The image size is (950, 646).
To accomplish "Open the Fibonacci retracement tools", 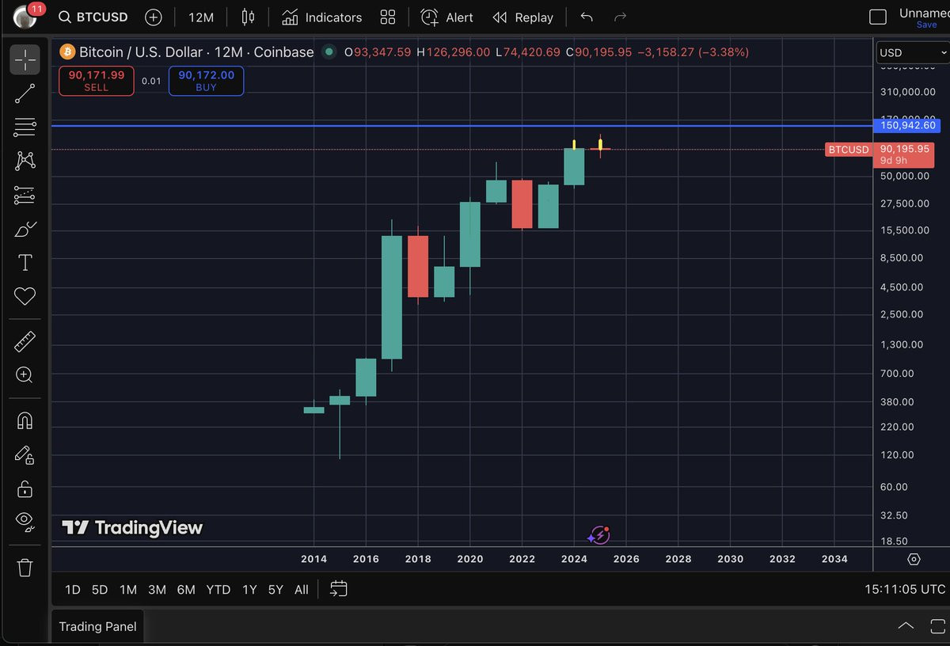I will tap(25, 127).
